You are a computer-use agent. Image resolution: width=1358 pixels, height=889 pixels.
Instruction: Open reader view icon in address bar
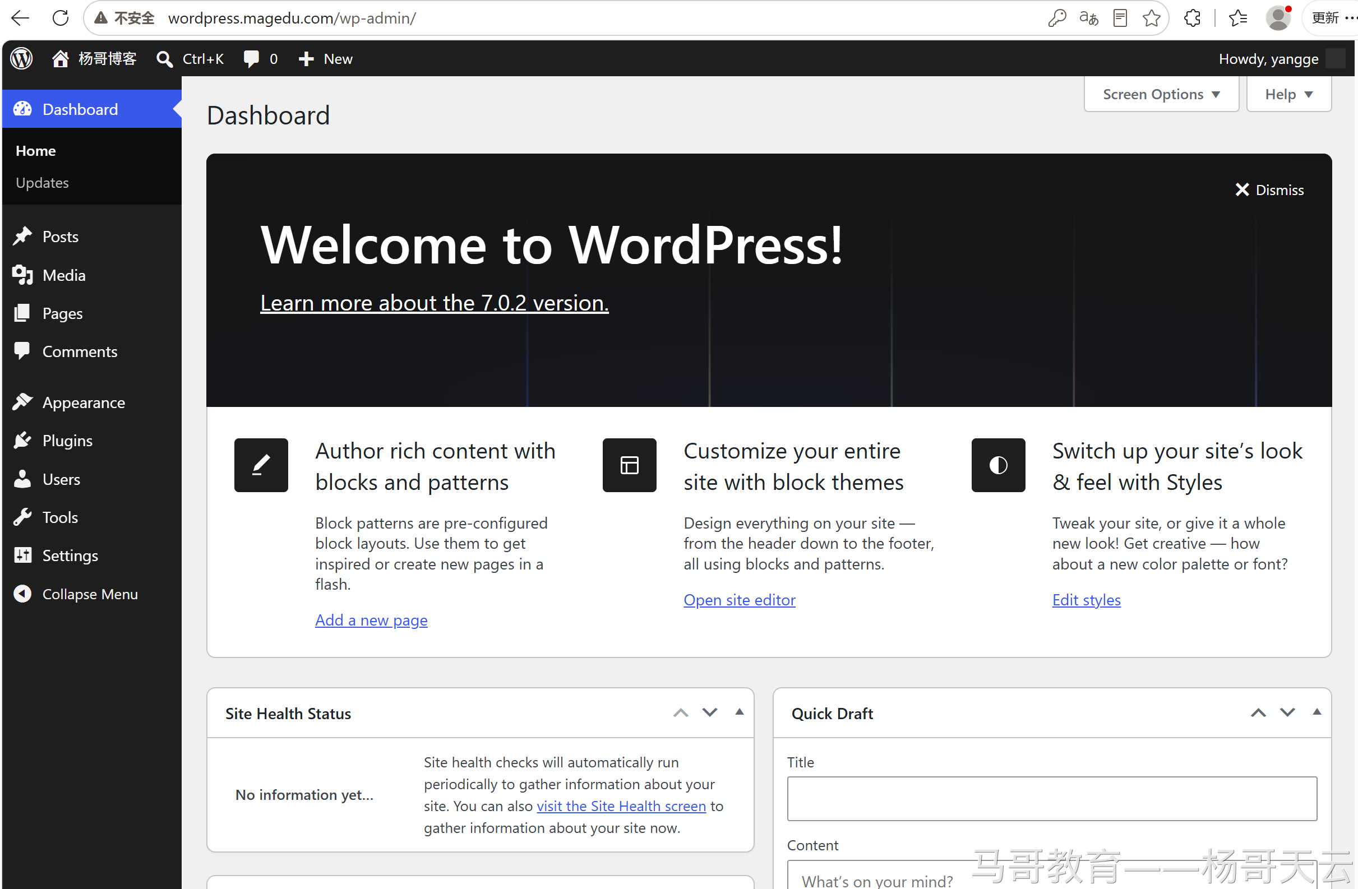tap(1120, 18)
